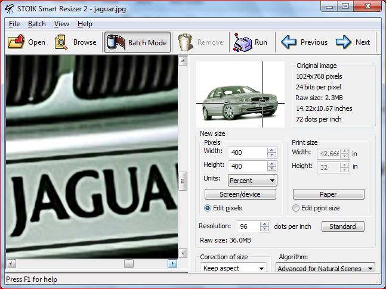Increase pixel Height with up spinner
This screenshot has height=289, width=386.
tap(272, 164)
